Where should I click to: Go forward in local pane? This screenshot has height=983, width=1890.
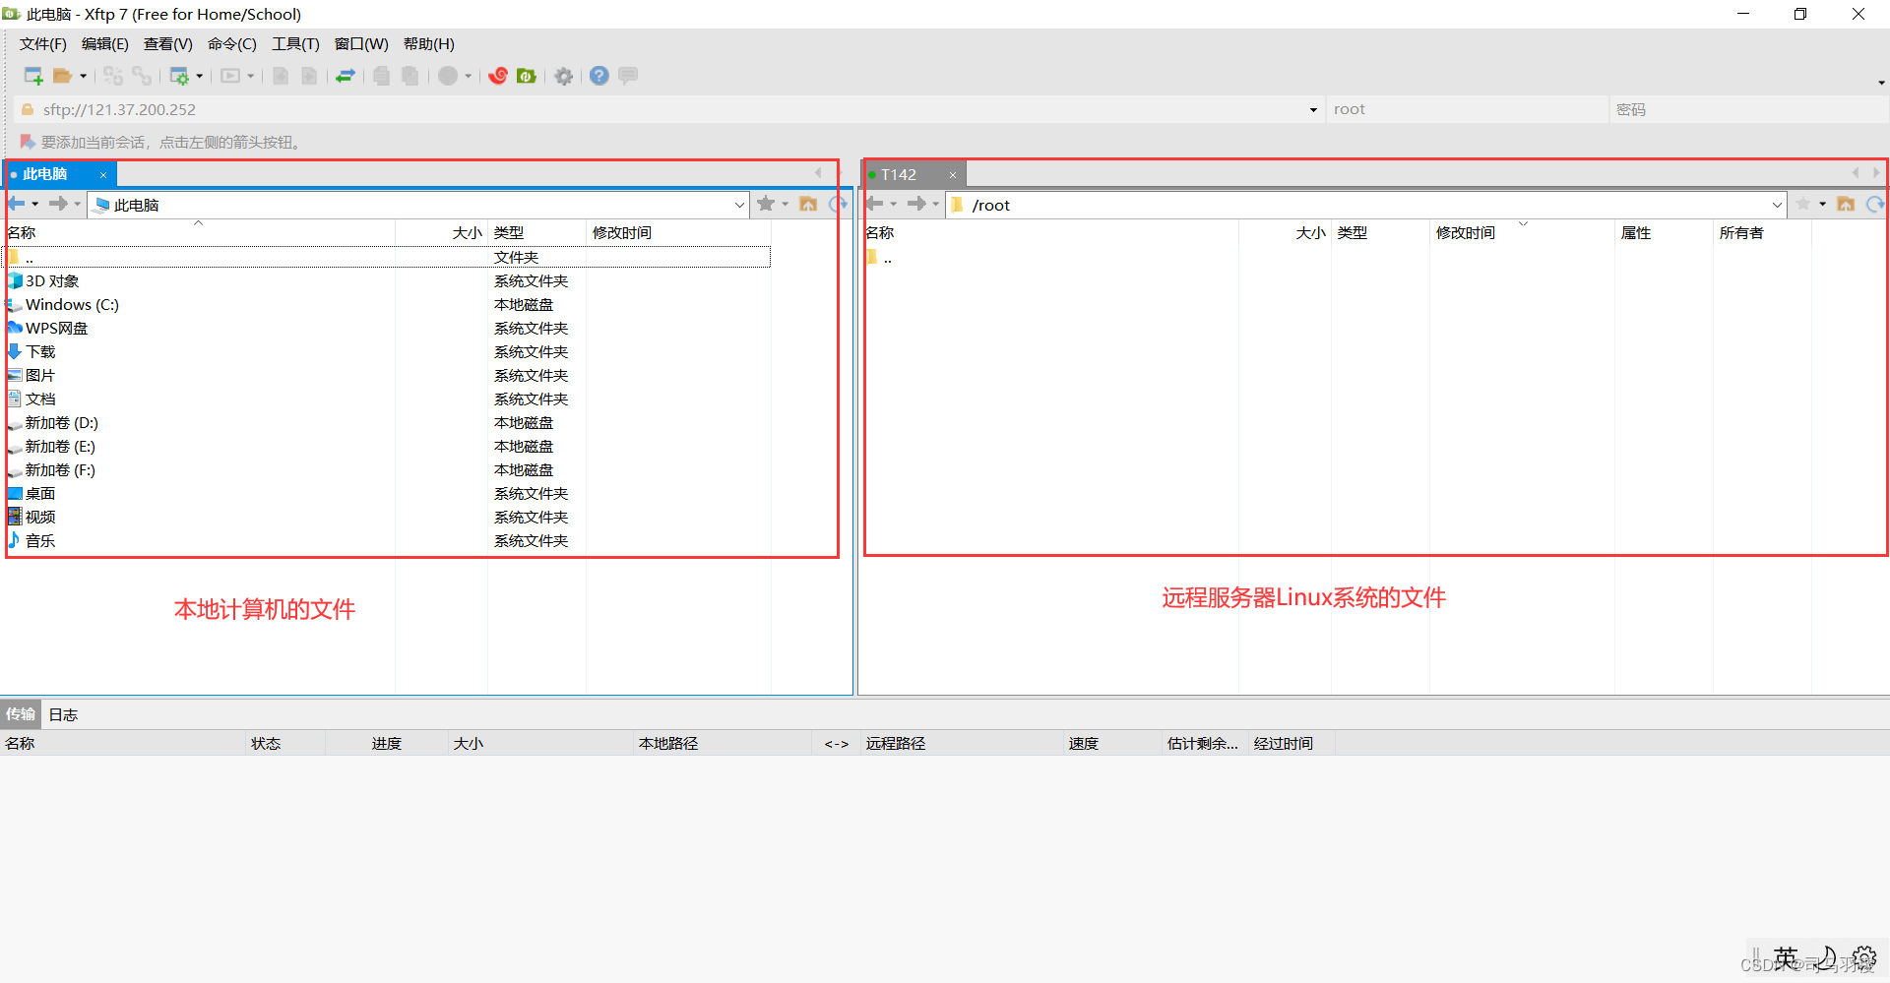[59, 204]
